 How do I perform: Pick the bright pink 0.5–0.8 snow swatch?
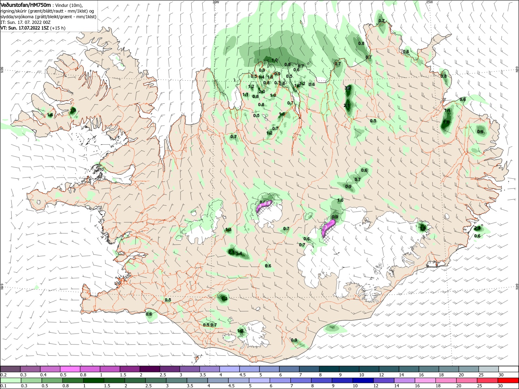coord(69,369)
